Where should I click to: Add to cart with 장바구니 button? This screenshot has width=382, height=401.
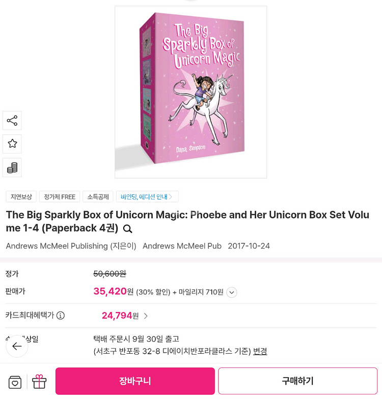pyautogui.click(x=135, y=381)
